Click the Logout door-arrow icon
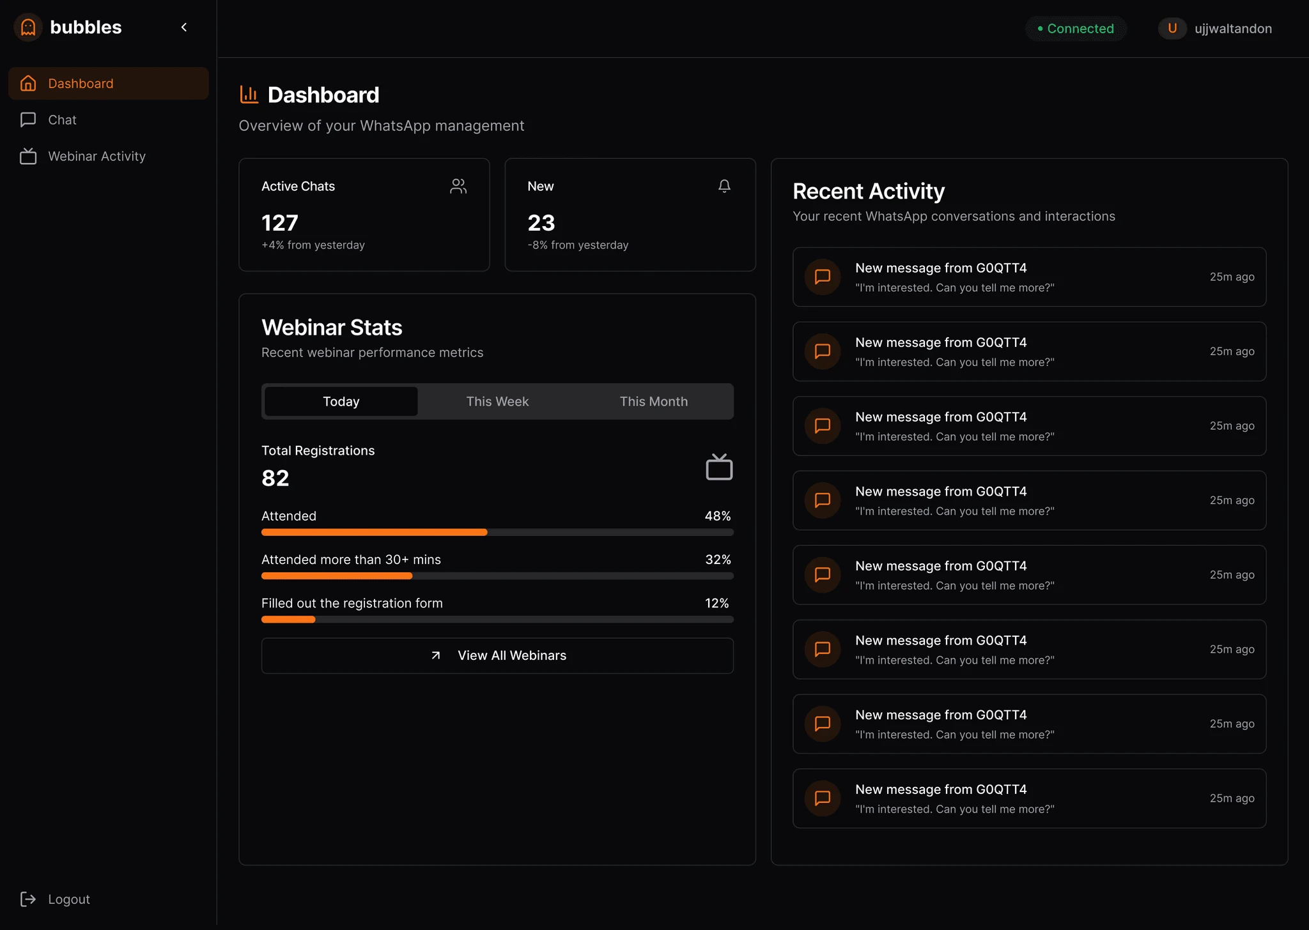The image size is (1309, 930). point(28,899)
